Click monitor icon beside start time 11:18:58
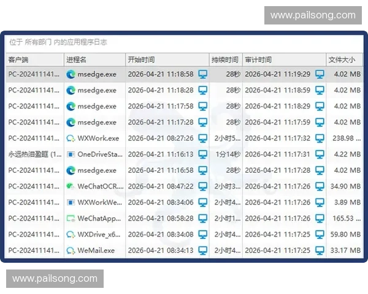 point(203,74)
